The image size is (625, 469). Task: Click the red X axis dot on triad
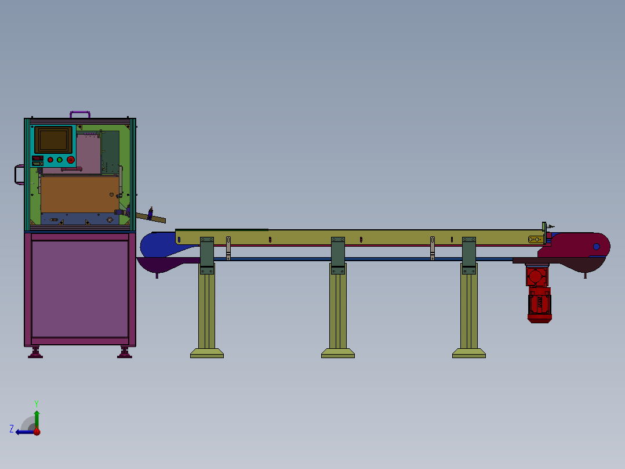[x=37, y=431]
